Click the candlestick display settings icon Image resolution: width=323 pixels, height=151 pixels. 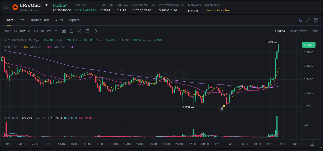click(x=79, y=31)
